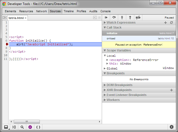Open the Resources panel
178x132 pixels.
click(x=26, y=11)
